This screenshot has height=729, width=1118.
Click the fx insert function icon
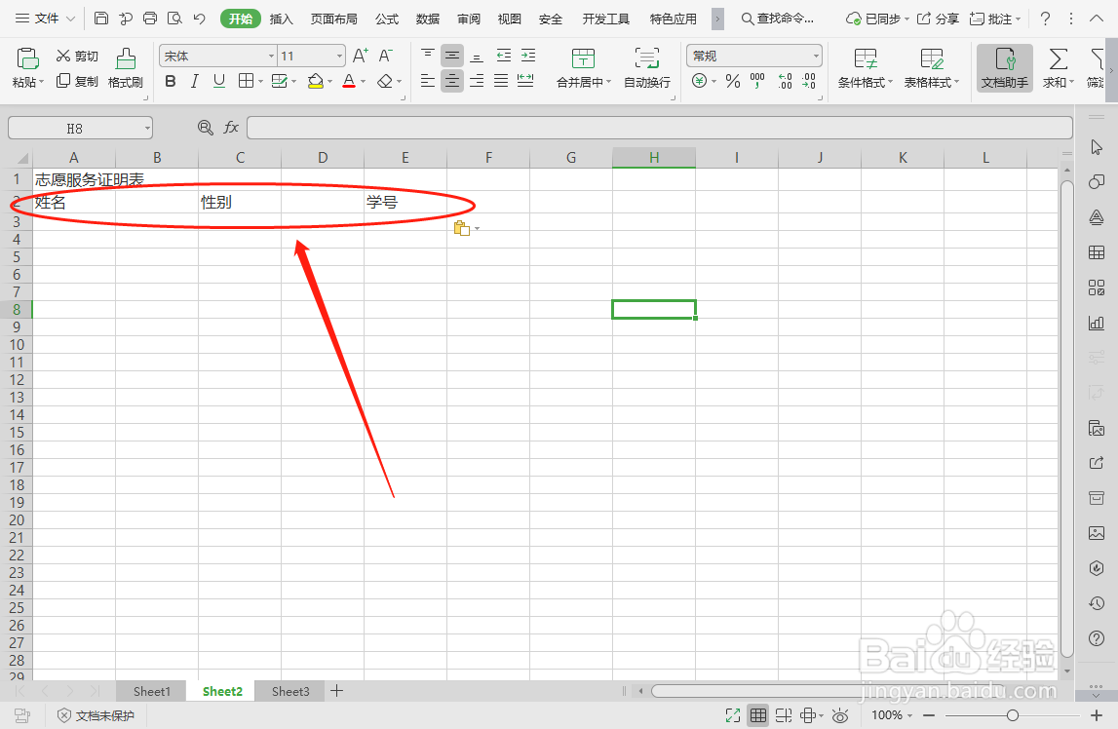coord(231,128)
